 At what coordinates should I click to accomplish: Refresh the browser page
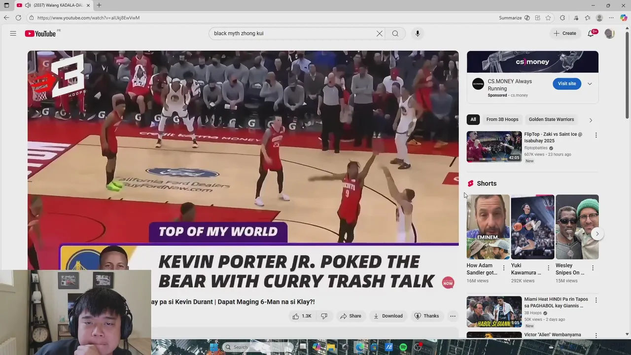pyautogui.click(x=18, y=18)
